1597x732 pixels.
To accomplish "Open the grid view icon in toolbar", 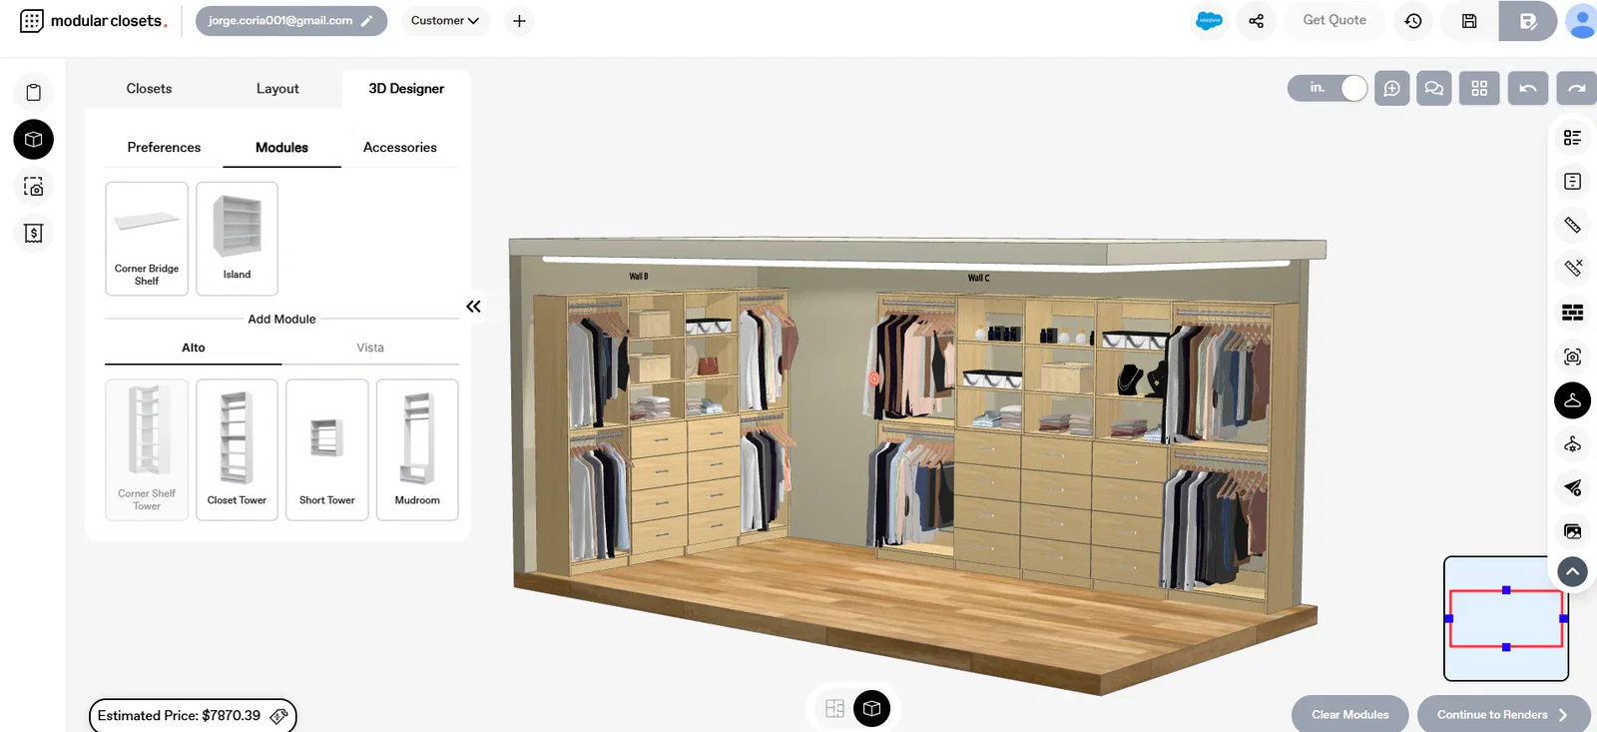I will tap(1479, 88).
